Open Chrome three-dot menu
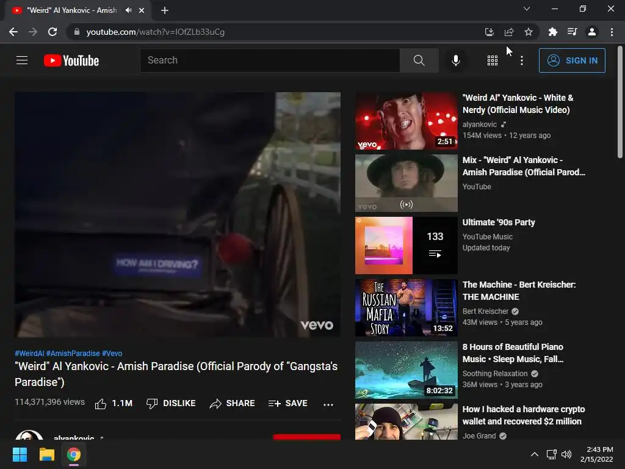This screenshot has height=469, width=625. pyautogui.click(x=612, y=32)
